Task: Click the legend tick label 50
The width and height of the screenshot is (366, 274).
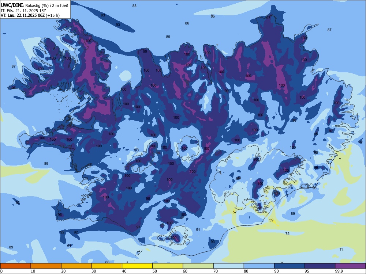Action: point(155,271)
